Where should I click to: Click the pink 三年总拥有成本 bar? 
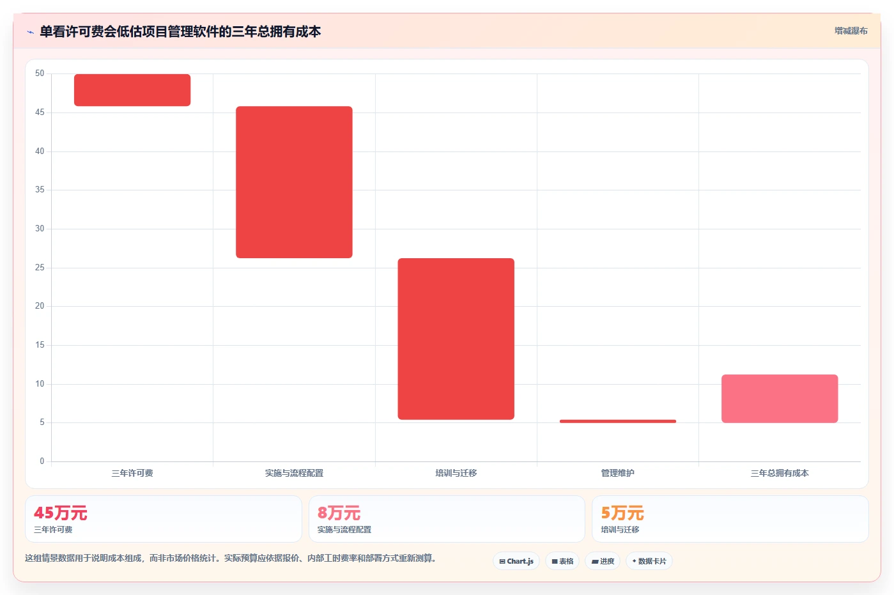pyautogui.click(x=780, y=399)
